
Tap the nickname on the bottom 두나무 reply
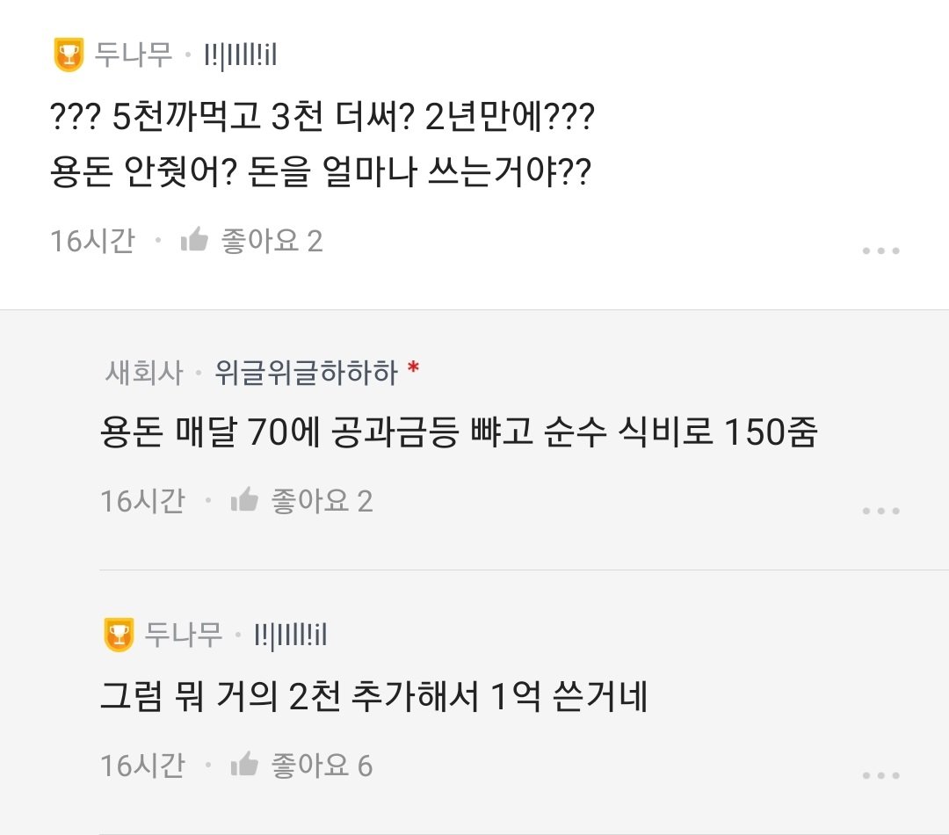point(290,634)
